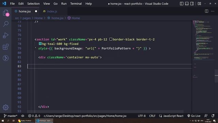
Task: Open errors and warnings count
Action: 34,116
